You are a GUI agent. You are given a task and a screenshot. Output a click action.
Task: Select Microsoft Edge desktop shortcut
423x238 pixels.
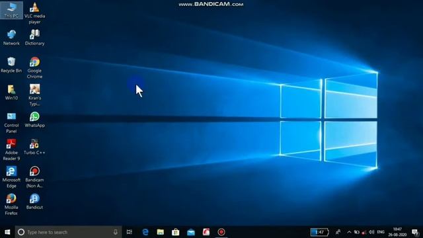pyautogui.click(x=11, y=177)
